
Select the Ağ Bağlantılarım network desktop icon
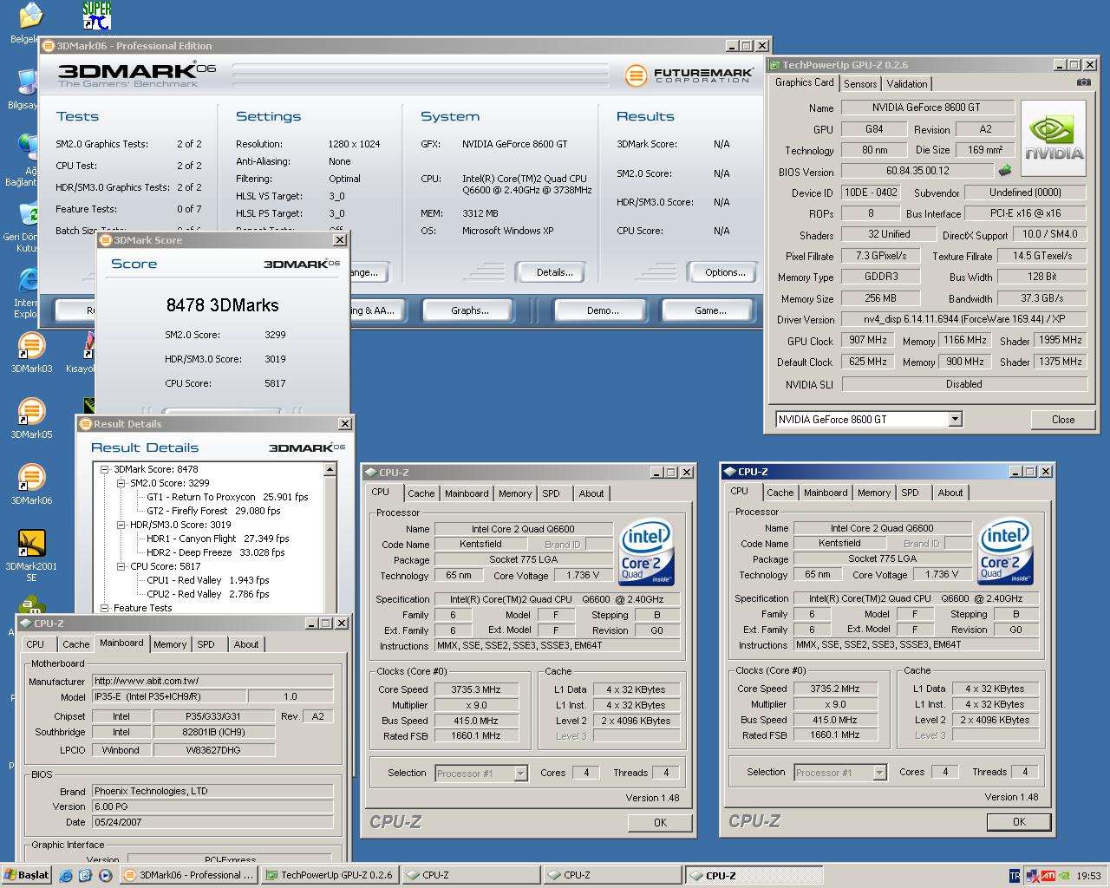[29, 149]
